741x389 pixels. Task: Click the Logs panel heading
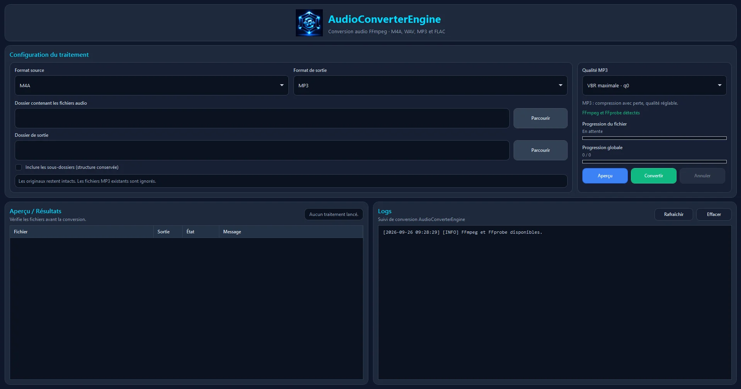[385, 211]
